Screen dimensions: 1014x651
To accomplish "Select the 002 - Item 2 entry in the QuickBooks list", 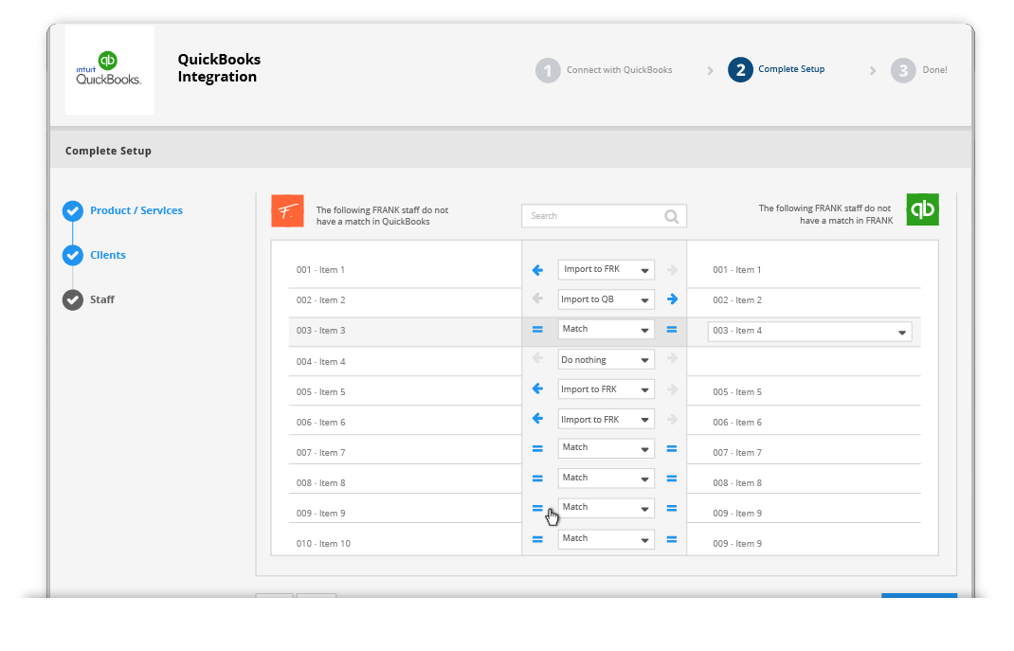I will click(737, 300).
